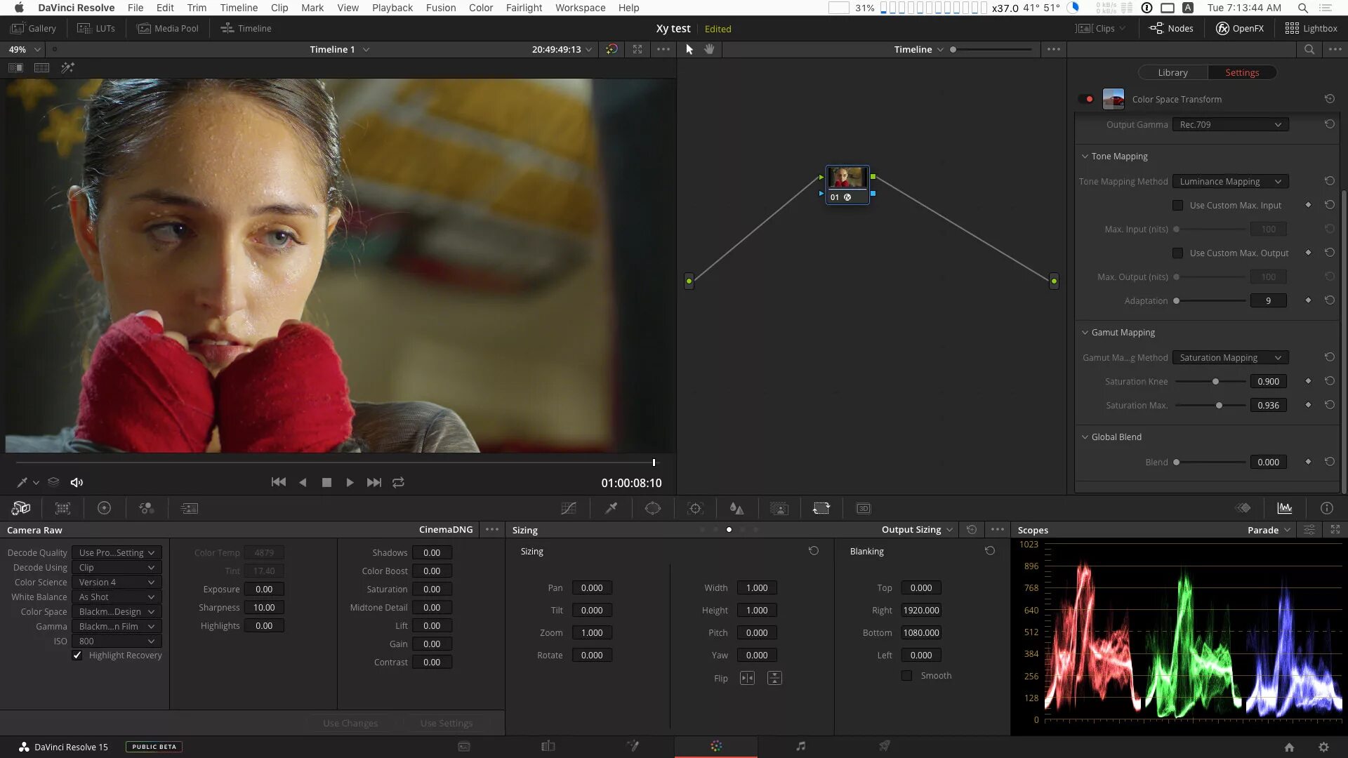Open Tone Mapping Method dropdown

tap(1230, 181)
